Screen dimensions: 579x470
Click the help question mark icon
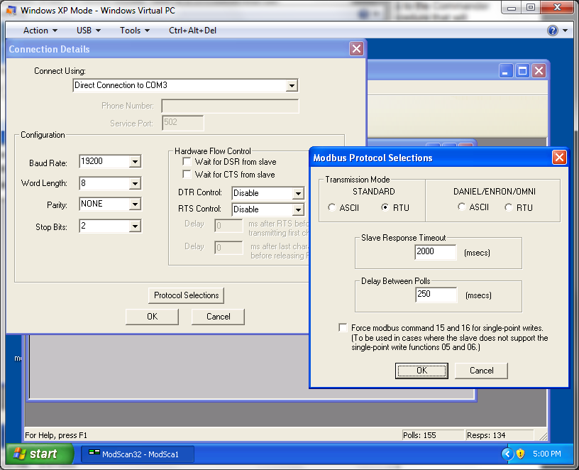pos(553,31)
